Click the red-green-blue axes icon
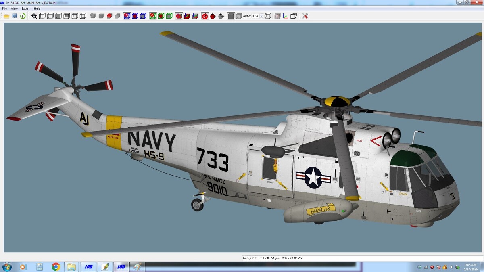484x272 pixels. point(286,16)
